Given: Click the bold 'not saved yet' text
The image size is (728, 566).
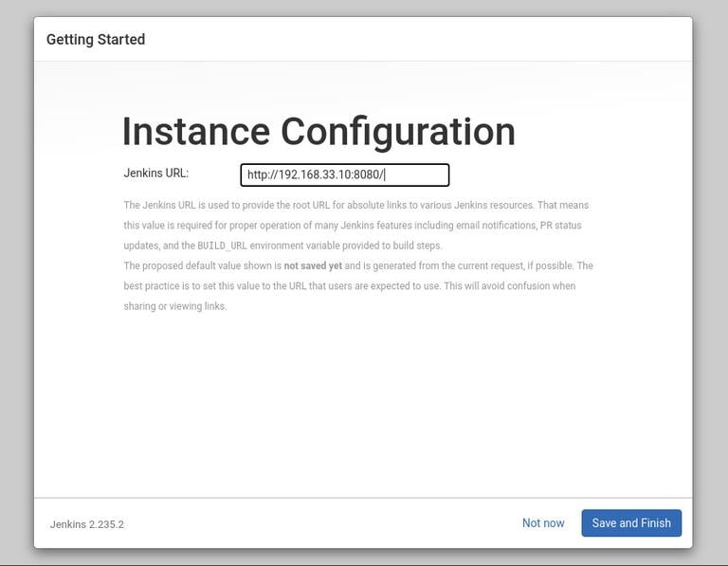Looking at the screenshot, I should coord(313,266).
